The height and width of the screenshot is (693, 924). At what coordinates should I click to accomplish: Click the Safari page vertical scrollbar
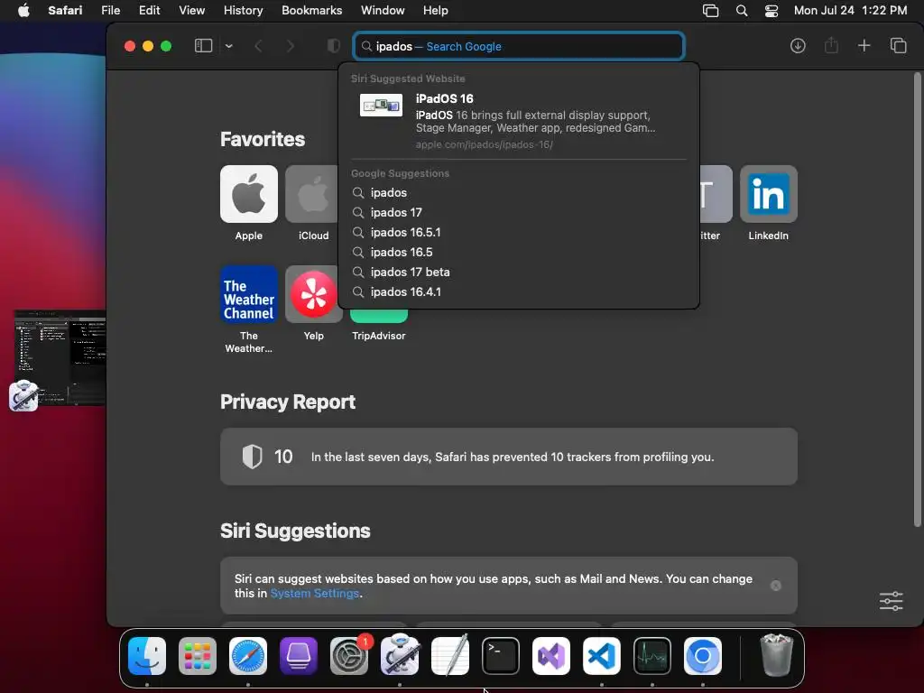[x=917, y=300]
